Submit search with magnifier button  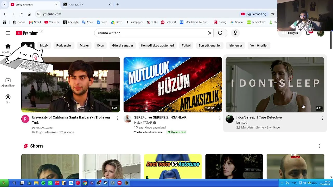pyautogui.click(x=220, y=33)
